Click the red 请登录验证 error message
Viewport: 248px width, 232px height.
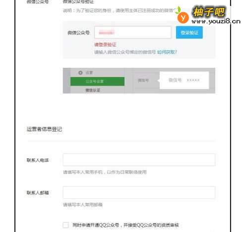tap(105, 45)
